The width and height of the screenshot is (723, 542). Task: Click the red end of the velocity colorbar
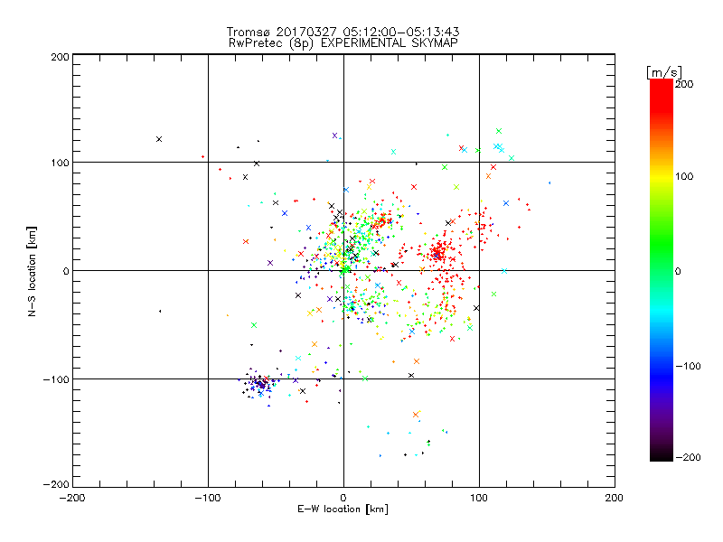(662, 95)
